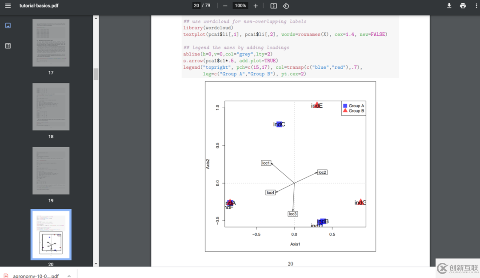The width and height of the screenshot is (480, 278).
Task: Show page thumbnails view in sidebar
Action: (8, 25)
